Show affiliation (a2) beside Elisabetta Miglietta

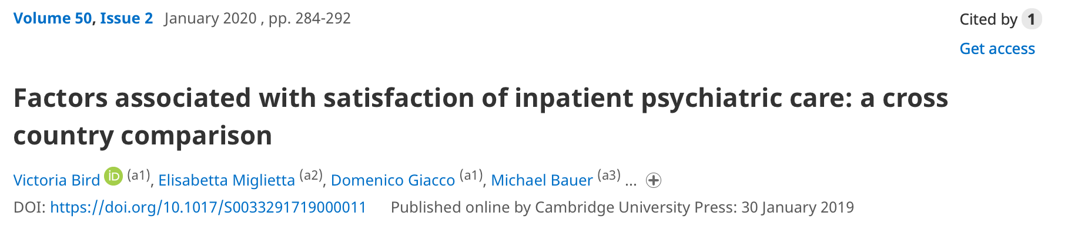(311, 176)
